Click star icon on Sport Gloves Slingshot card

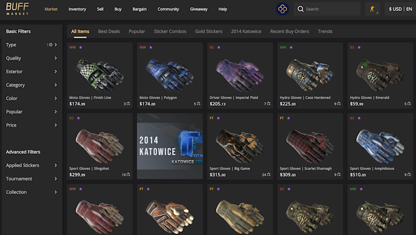click(79, 118)
